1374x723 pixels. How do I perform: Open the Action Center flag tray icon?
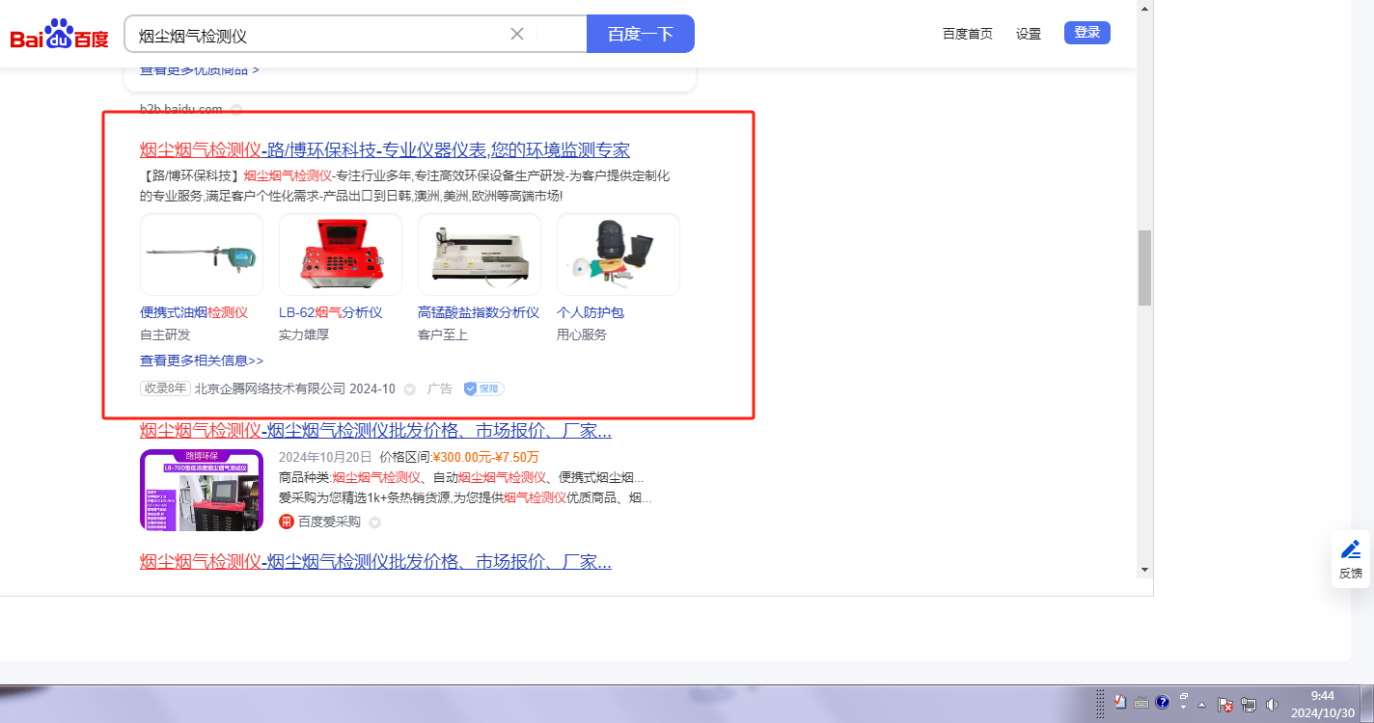point(1225,704)
